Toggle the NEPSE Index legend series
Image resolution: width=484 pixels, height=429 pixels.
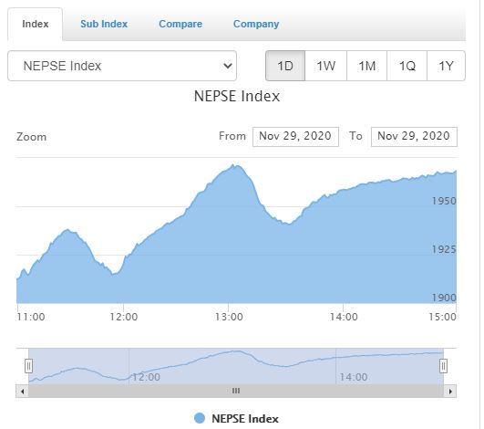point(236,419)
